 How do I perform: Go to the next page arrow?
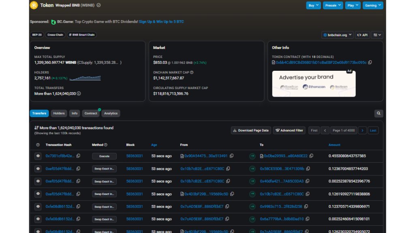click(362, 130)
